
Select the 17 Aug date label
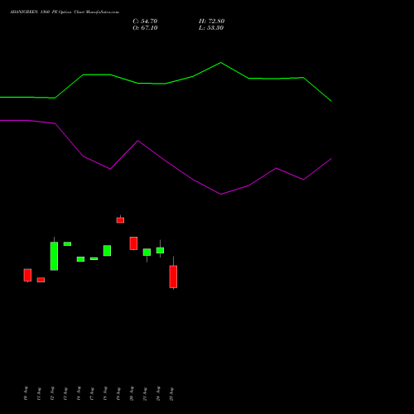click(x=92, y=393)
